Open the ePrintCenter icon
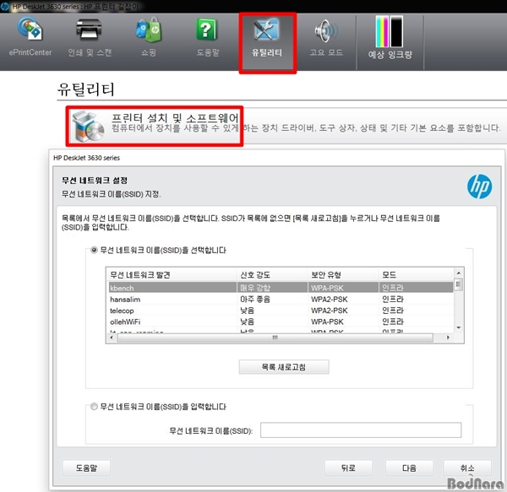This screenshot has width=507, height=492. click(x=30, y=29)
